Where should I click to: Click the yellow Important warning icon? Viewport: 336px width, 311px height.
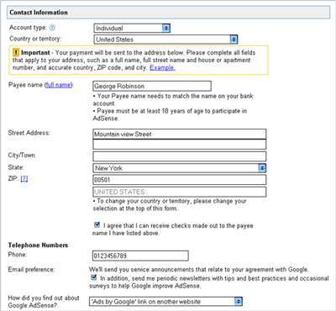coord(16,52)
